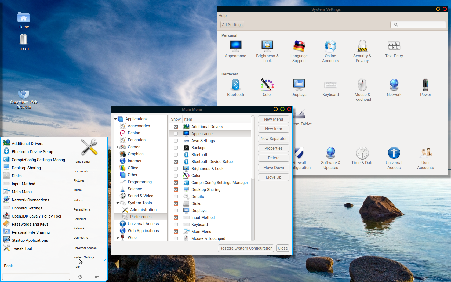The image size is (451, 282).
Task: Click the Power settings icon
Action: click(x=425, y=87)
